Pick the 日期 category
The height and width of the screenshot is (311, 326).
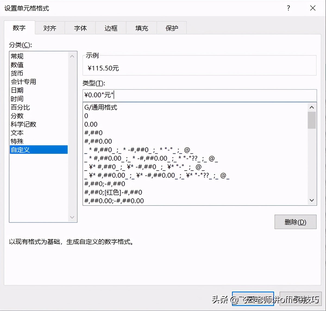tap(39, 90)
